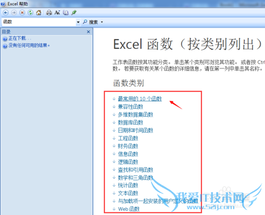Stop loading with the red X icon
The height and width of the screenshot is (215, 265).
click(22, 13)
